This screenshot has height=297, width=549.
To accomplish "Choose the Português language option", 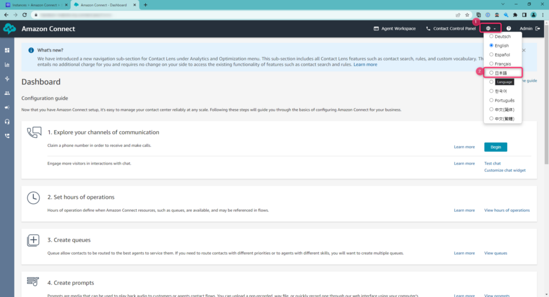I will [x=491, y=101].
